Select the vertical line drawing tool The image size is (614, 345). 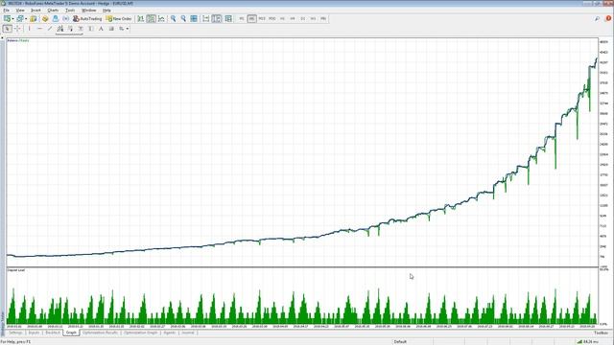click(30, 29)
